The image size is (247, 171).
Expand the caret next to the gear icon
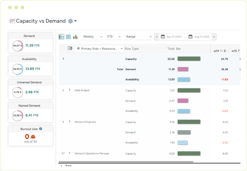(x=75, y=21)
